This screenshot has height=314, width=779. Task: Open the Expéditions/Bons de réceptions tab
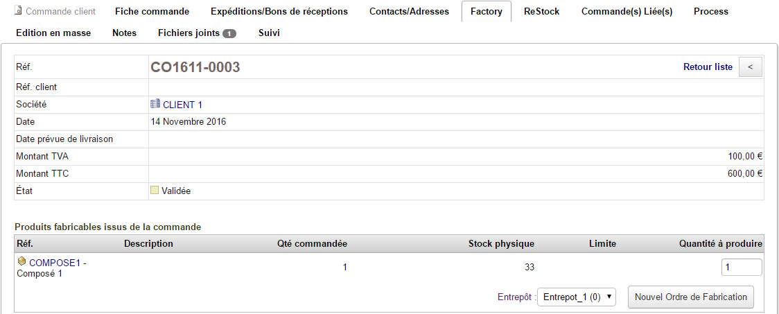[279, 11]
